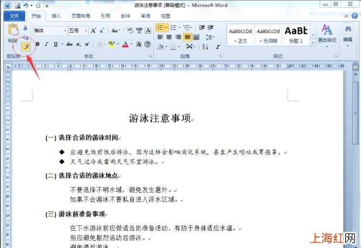Click the document title 游泳注意事项
The height and width of the screenshot is (248, 361).
point(160,118)
